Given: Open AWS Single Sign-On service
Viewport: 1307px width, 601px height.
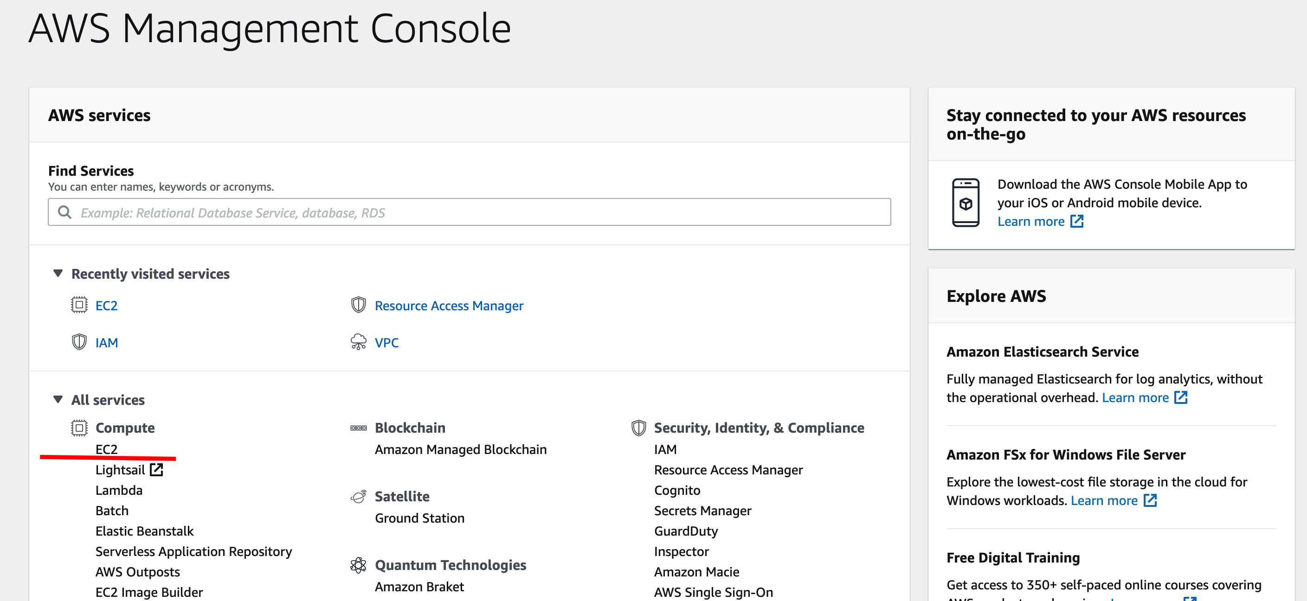Looking at the screenshot, I should 714,592.
